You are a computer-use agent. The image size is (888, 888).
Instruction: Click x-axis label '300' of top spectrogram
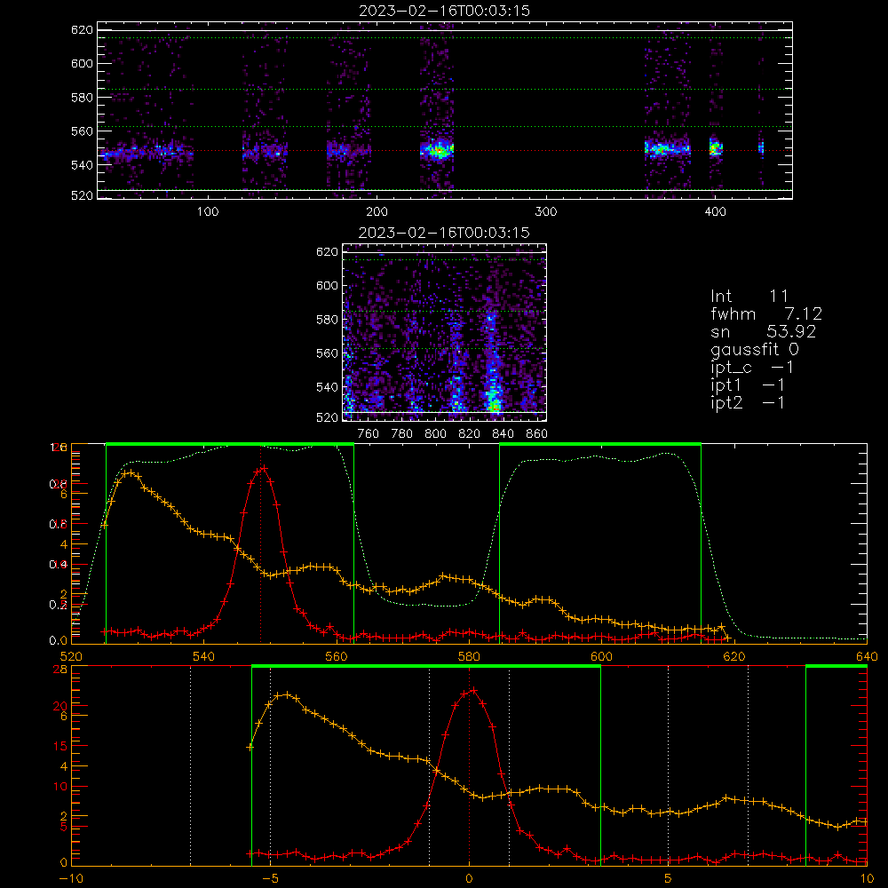click(546, 212)
